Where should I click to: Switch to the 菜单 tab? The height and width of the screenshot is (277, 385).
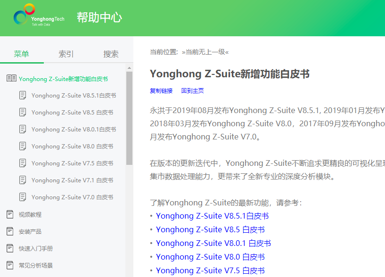point(22,54)
